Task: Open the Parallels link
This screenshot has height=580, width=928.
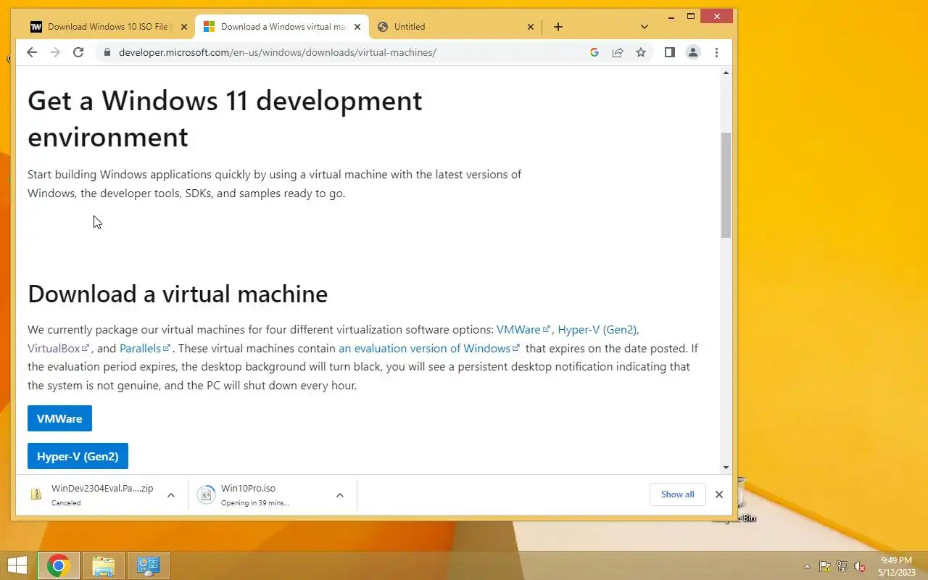Action: tap(144, 348)
